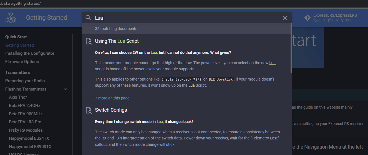368x155 pixels.
Task: Select Happymodel ES24TX in the sidebar
Action: [x=29, y=138]
